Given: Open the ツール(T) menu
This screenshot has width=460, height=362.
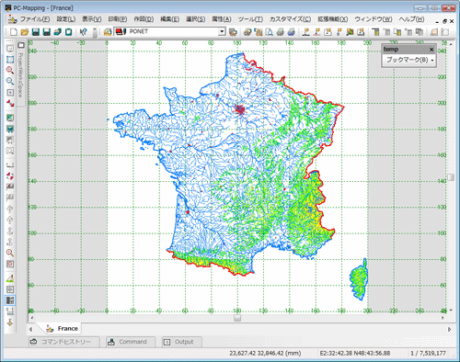Looking at the screenshot, I should click(x=250, y=19).
